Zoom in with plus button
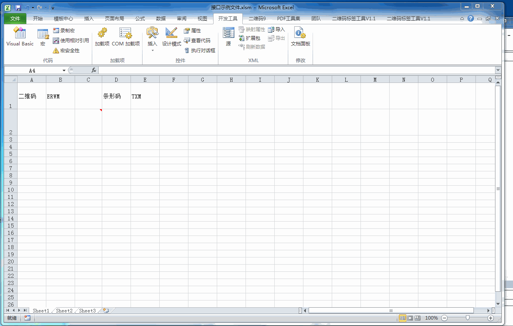The height and width of the screenshot is (326, 513). tap(491, 318)
